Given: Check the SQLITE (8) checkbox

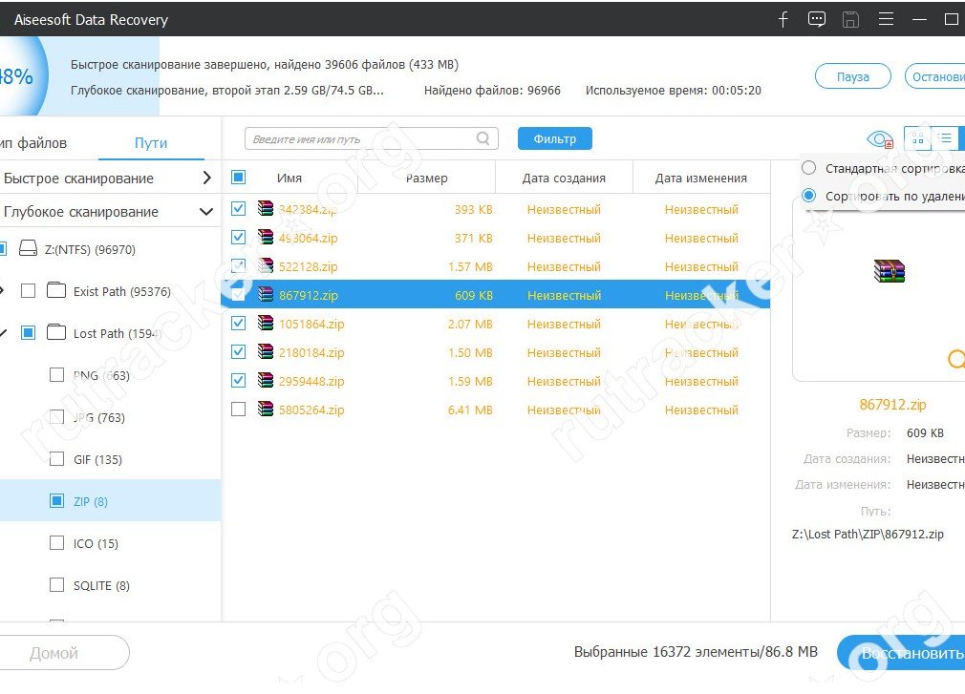Looking at the screenshot, I should (56, 584).
